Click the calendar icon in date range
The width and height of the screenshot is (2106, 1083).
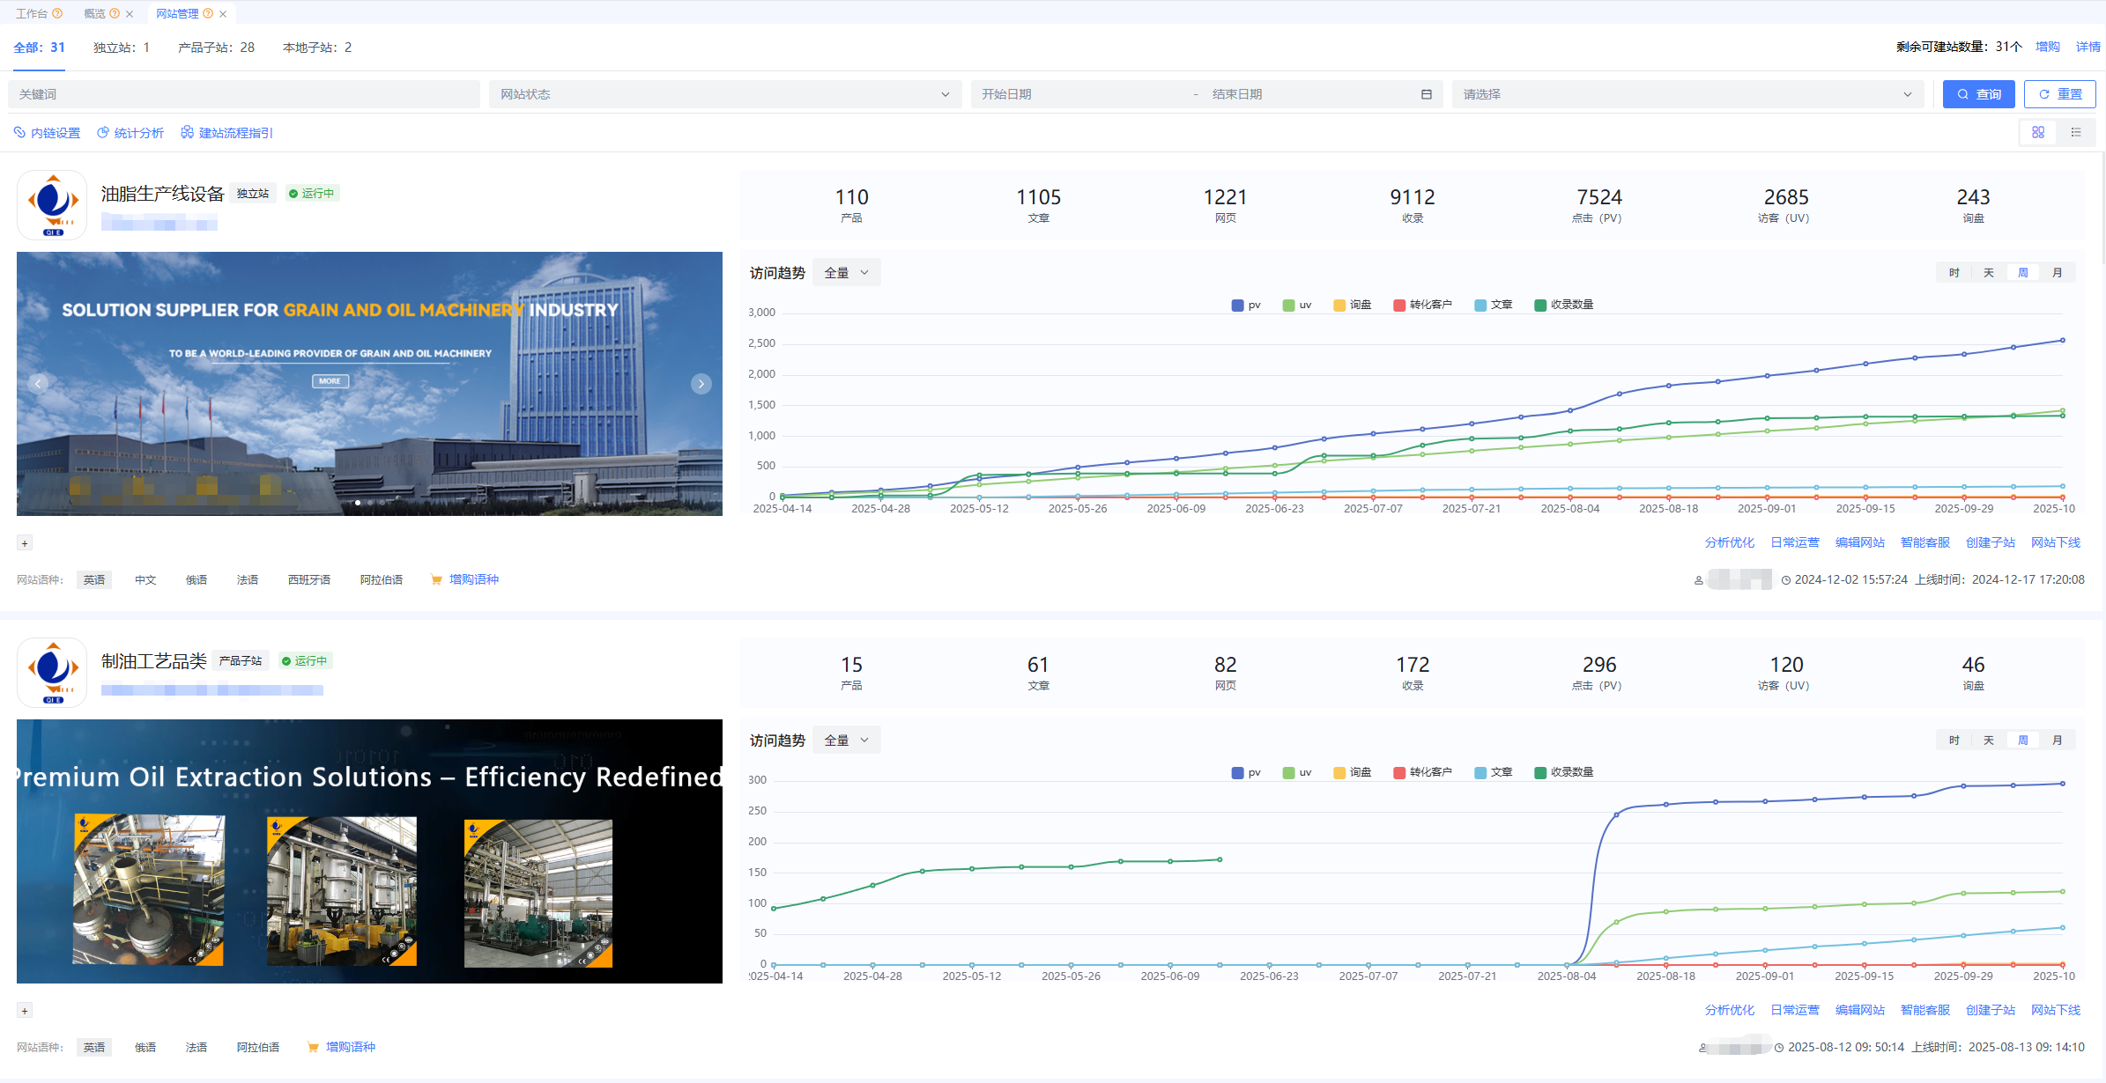[x=1426, y=94]
